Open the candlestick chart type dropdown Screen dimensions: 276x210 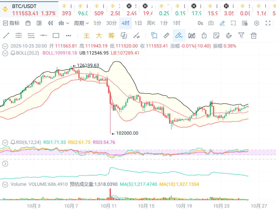[64, 23]
